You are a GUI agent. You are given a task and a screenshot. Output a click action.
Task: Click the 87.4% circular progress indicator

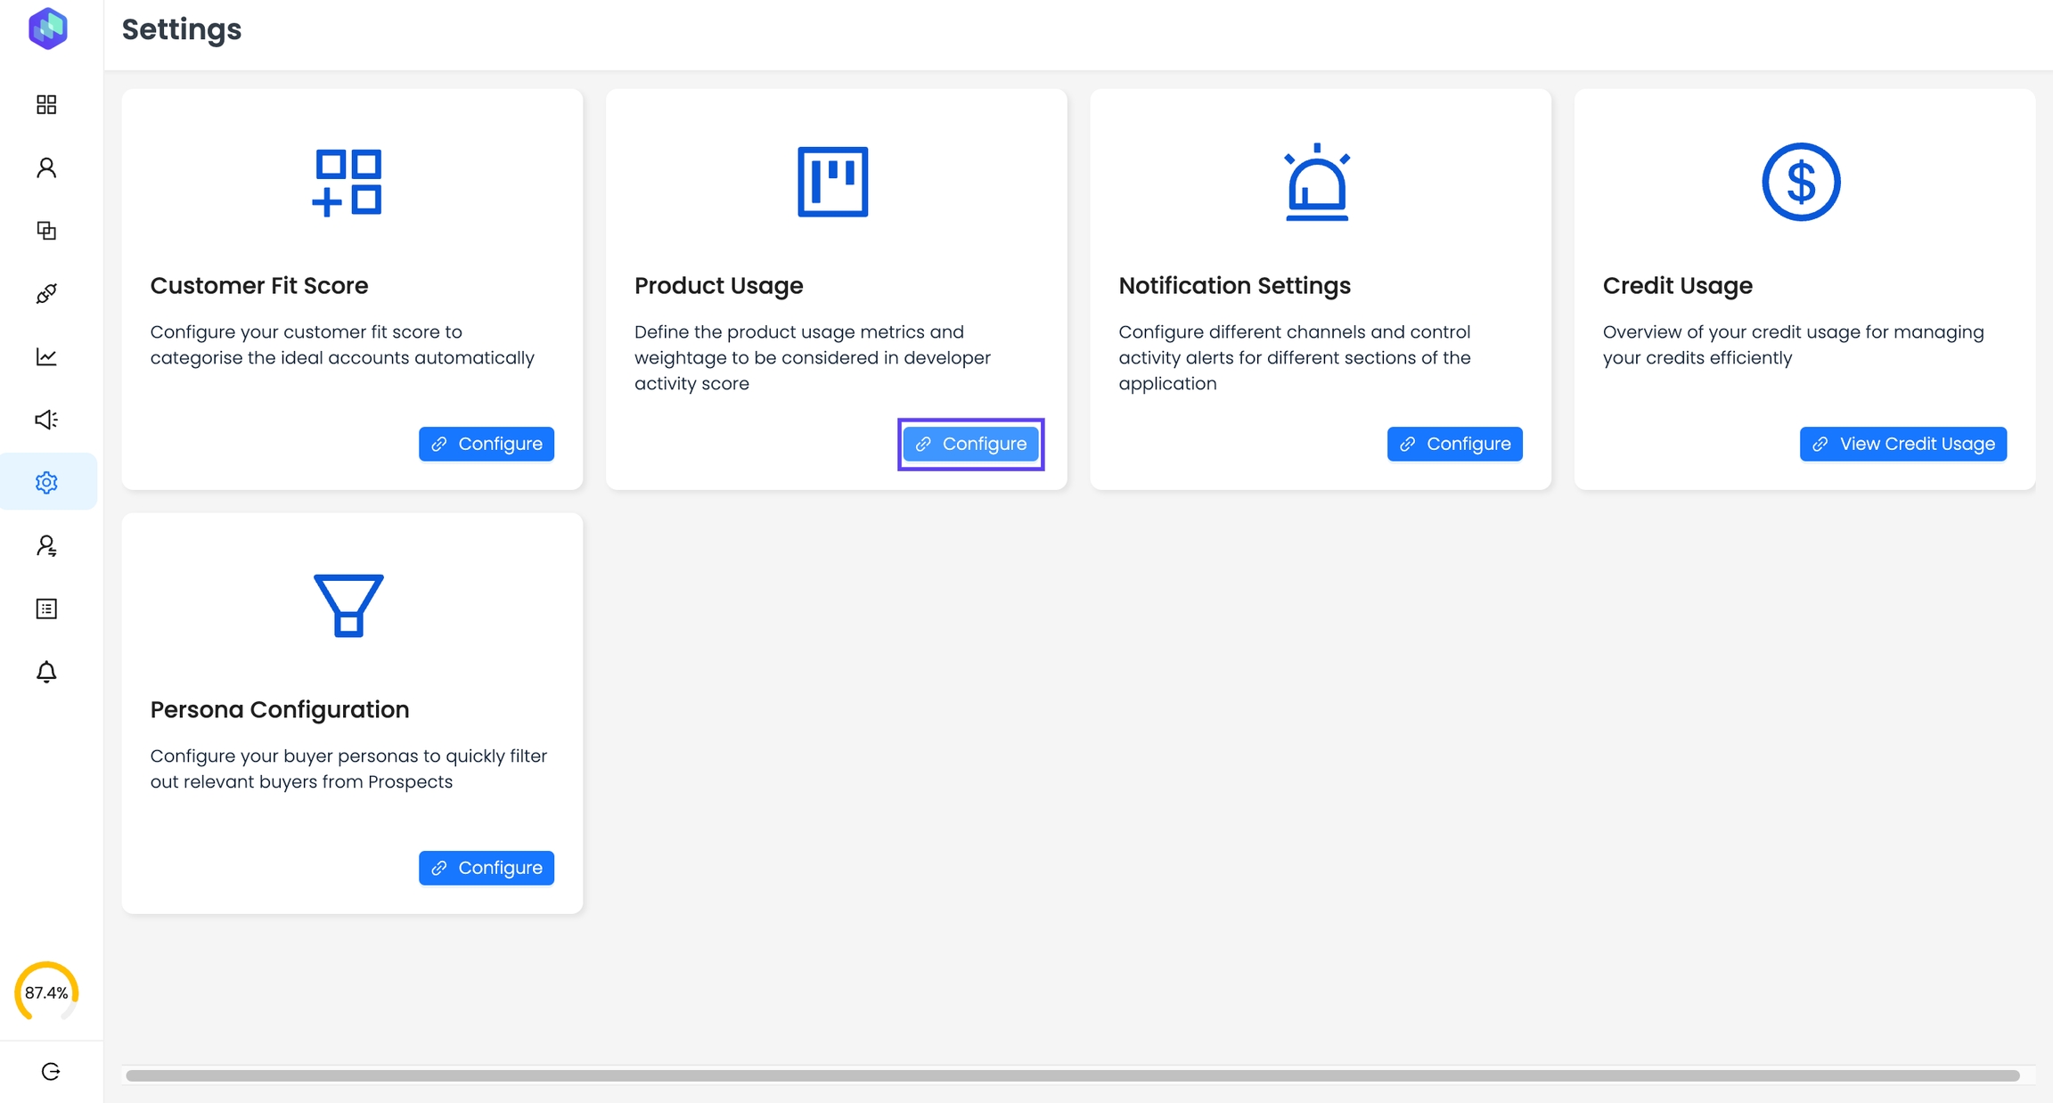(x=46, y=993)
